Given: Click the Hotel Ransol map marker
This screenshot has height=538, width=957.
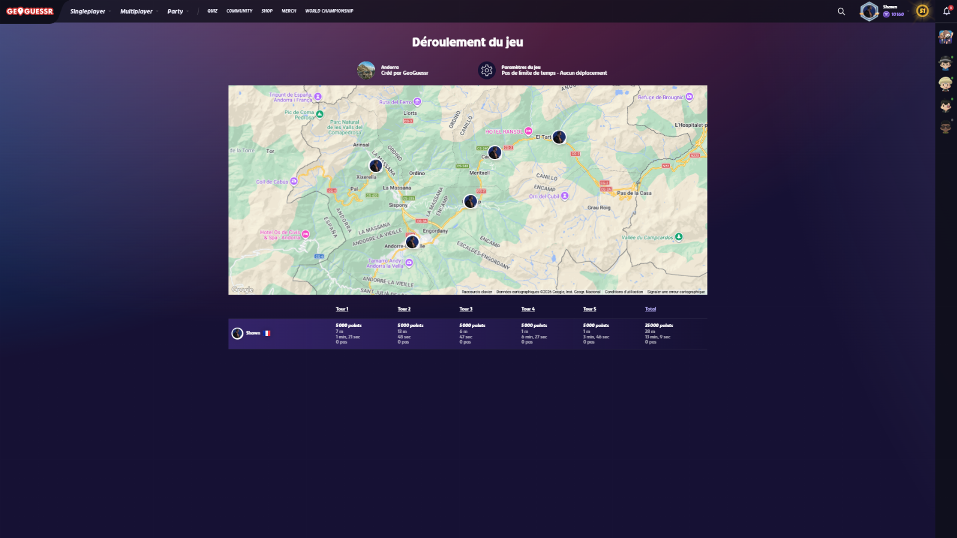Looking at the screenshot, I should point(528,132).
